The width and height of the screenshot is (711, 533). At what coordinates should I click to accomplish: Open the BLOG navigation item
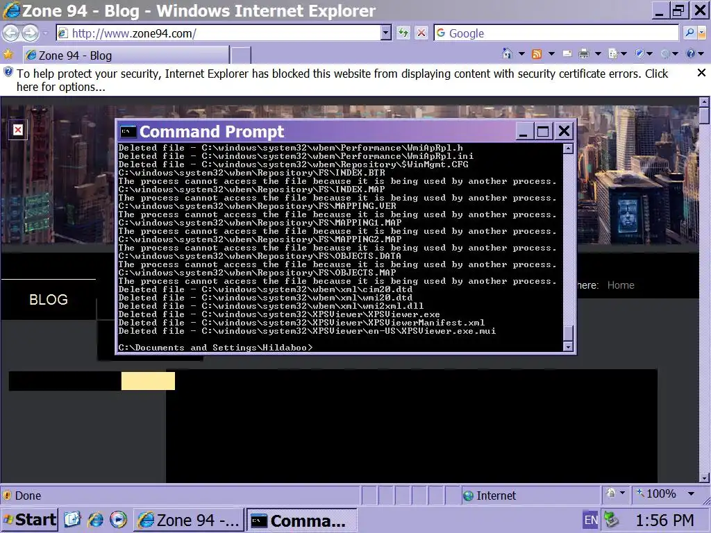click(49, 300)
